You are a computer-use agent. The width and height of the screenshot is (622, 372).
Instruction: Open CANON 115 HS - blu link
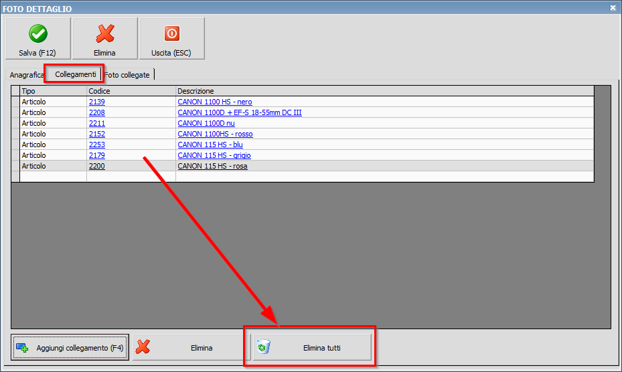click(210, 145)
